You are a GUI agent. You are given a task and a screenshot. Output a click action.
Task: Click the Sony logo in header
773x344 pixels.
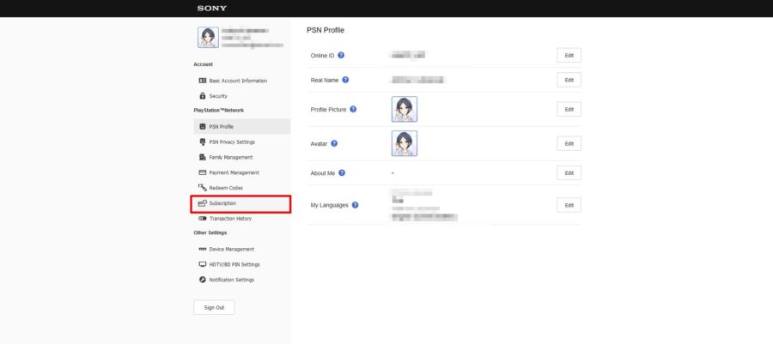point(212,8)
